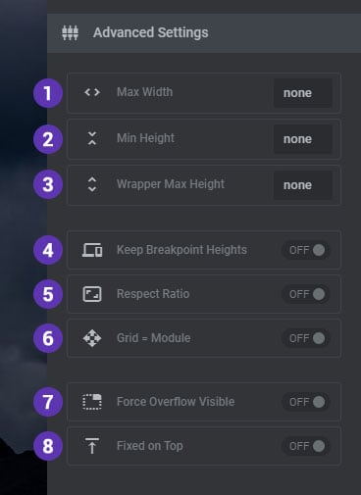Switch on Fixed on Top toggle
Screen dimensions: 361x495
pyautogui.click(x=306, y=446)
